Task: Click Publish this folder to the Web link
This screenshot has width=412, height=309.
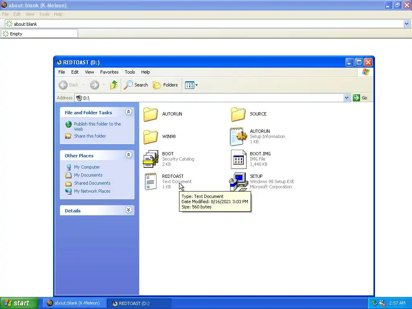Action: [x=97, y=126]
